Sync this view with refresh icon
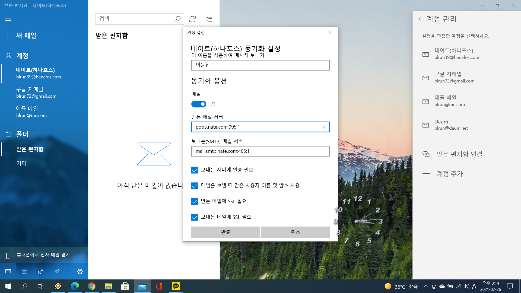The image size is (521, 293). tap(192, 19)
